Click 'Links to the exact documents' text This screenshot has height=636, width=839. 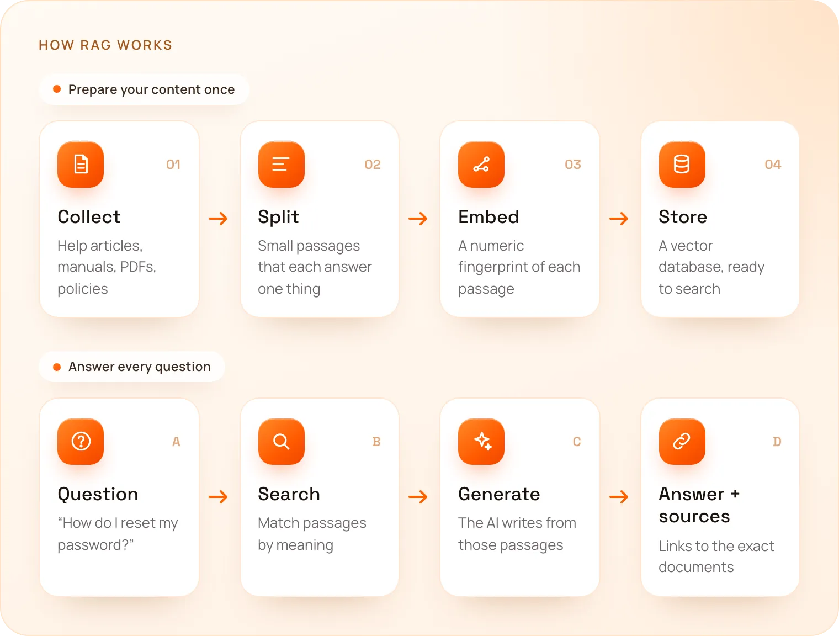tap(716, 556)
